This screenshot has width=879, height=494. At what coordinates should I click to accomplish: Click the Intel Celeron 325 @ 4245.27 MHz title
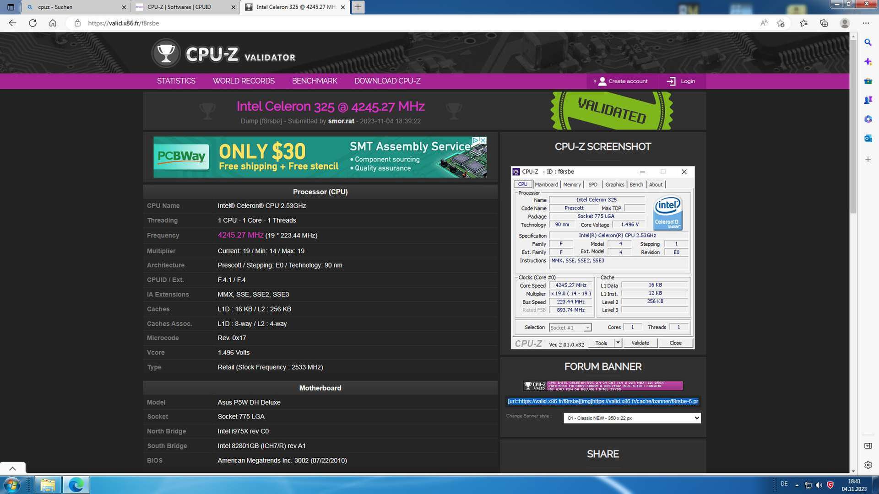click(x=331, y=106)
